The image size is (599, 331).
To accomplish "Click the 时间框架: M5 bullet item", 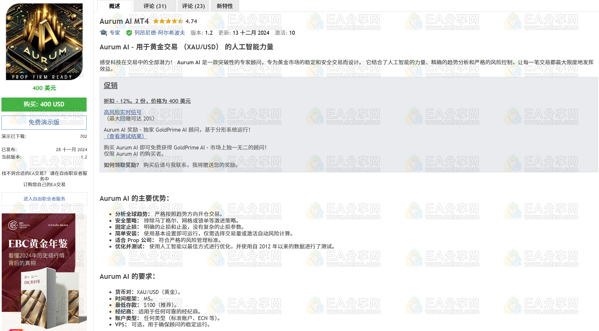I will tap(134, 299).
